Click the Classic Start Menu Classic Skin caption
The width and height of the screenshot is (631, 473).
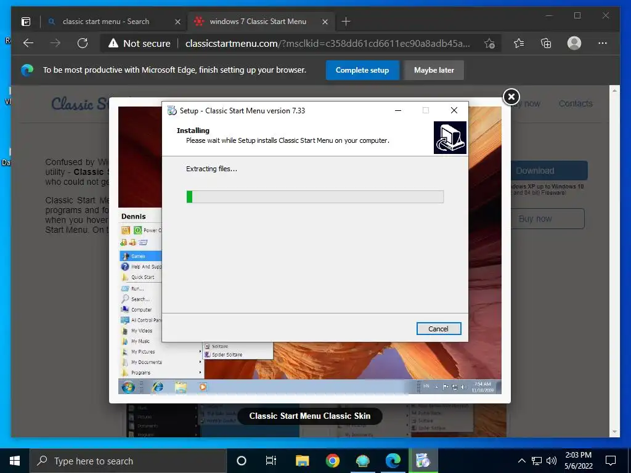tap(309, 416)
